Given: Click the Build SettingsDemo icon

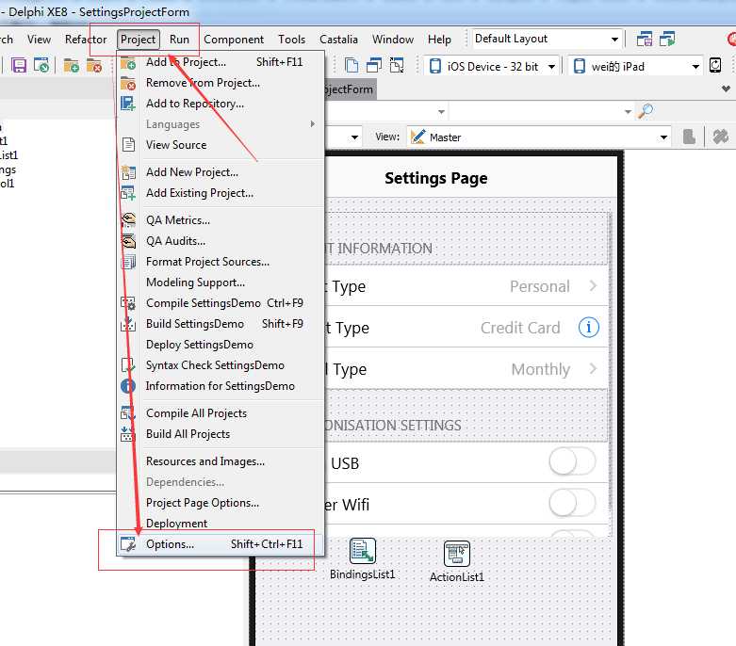Looking at the screenshot, I should click(x=128, y=324).
